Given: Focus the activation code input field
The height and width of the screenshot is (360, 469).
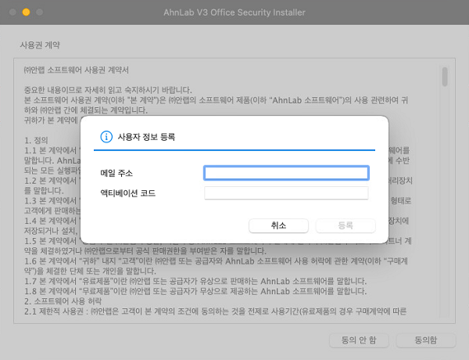Looking at the screenshot, I should point(286,193).
